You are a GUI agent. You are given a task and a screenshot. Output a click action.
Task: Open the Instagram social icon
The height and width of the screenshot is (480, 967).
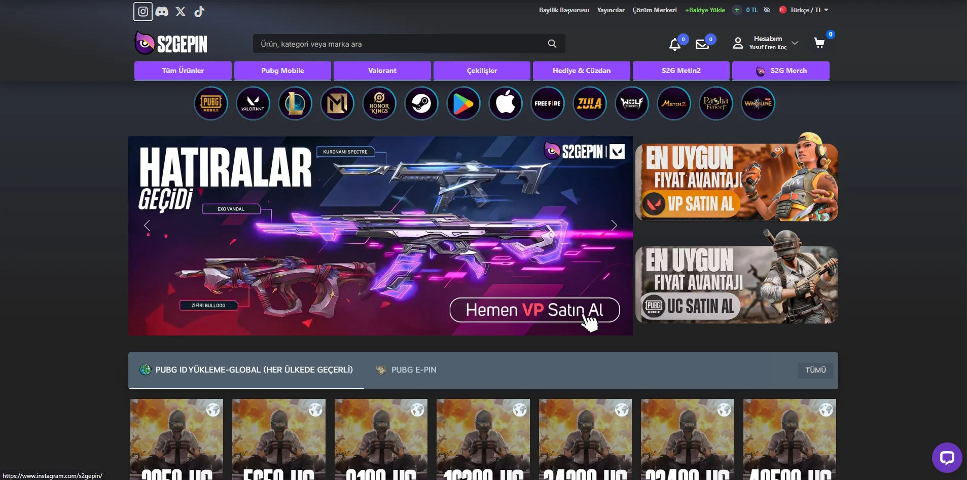(x=143, y=11)
